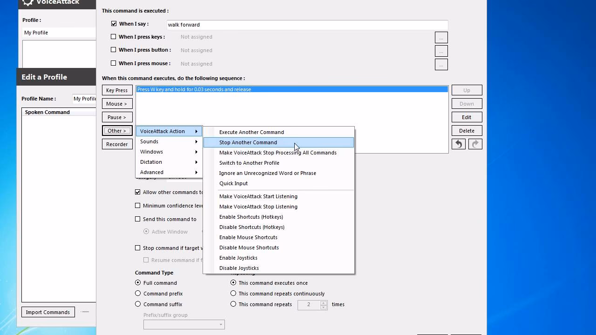596x335 pixels.
Task: Open the Pause > actions menu button
Action: pos(117,117)
